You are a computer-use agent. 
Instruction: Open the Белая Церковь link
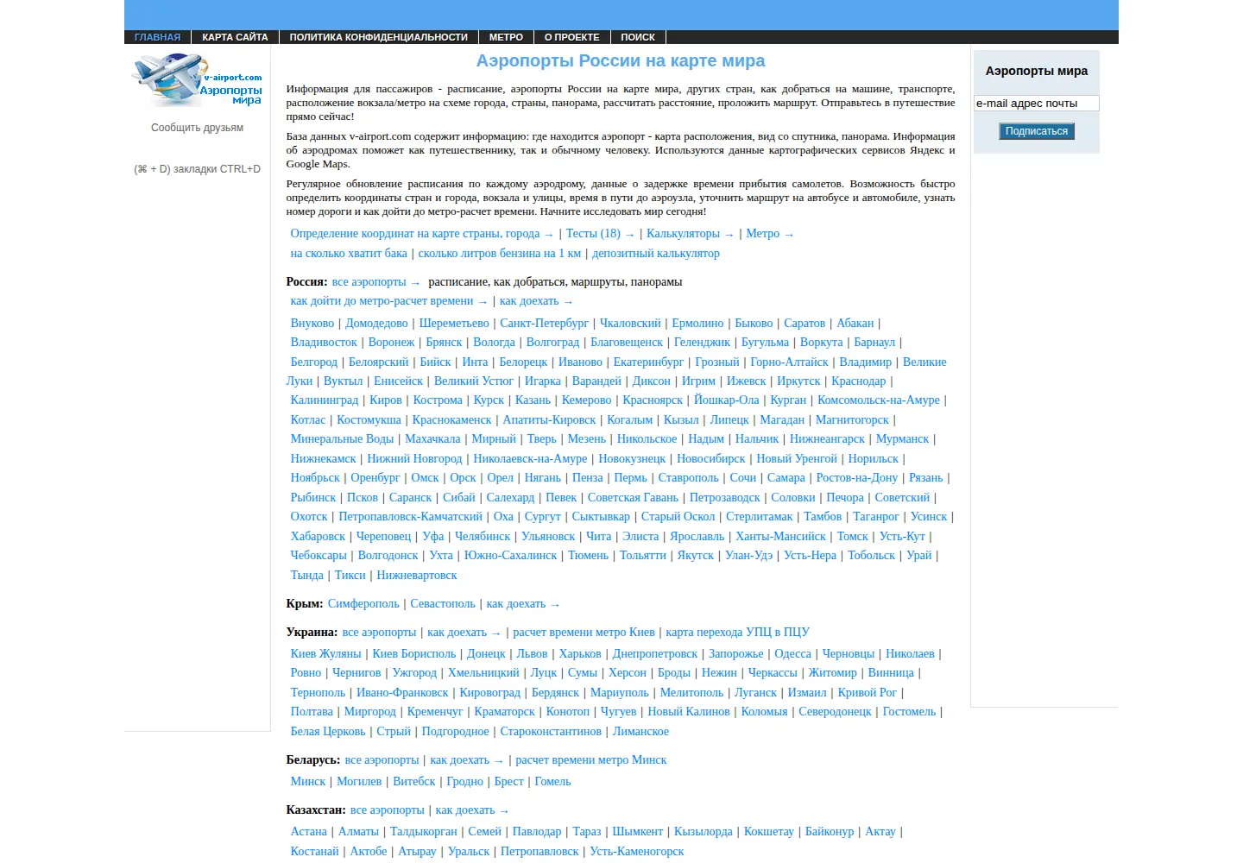coord(328,732)
